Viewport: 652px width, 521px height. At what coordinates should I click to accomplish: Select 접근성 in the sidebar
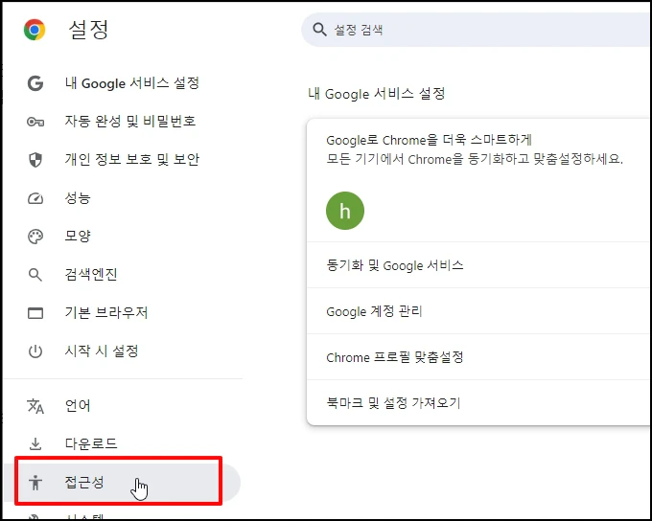[123, 482]
